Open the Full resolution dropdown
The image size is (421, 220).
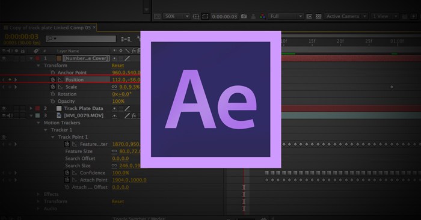click(286, 16)
